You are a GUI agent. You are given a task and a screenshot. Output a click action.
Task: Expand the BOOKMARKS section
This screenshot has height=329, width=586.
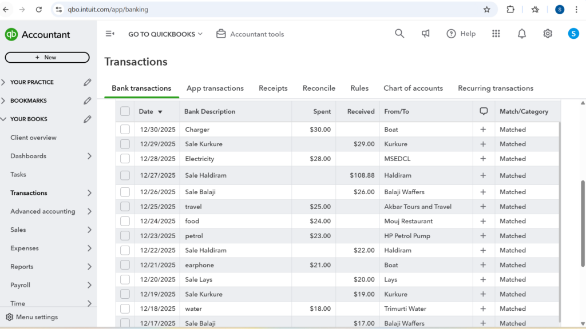coord(3,101)
